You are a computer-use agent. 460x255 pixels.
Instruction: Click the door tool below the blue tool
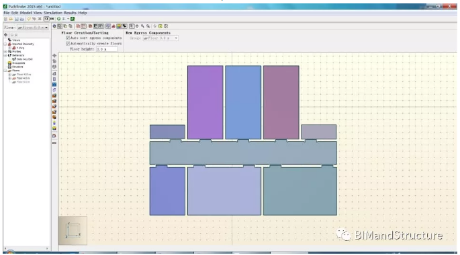(x=54, y=89)
